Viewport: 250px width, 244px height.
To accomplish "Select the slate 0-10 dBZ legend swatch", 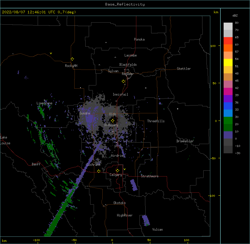I will point(228,135).
